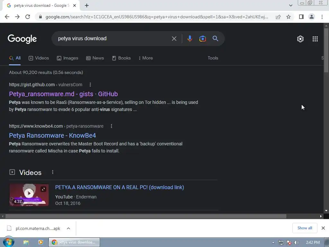This screenshot has height=247, width=329.
Task: Expand the More search filters
Action: coord(146,58)
